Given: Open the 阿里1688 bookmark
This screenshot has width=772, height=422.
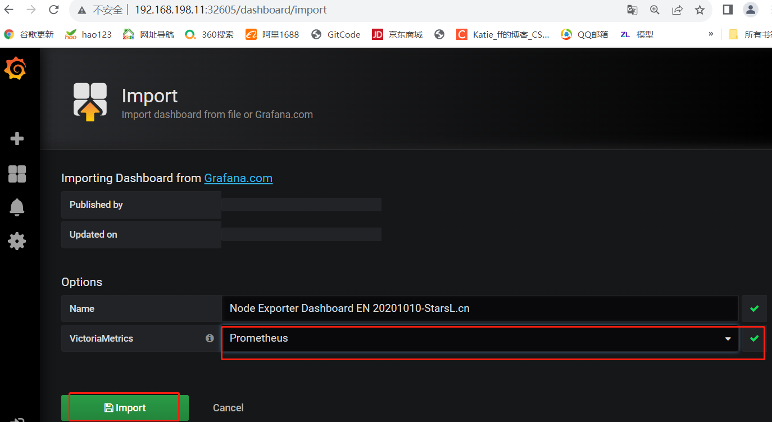Looking at the screenshot, I should click(273, 34).
